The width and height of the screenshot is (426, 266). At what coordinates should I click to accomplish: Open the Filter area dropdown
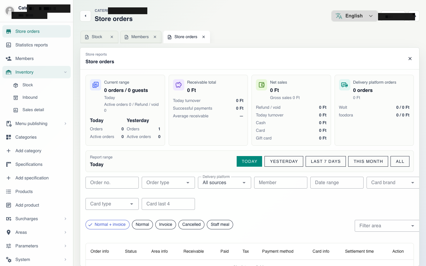387,226
